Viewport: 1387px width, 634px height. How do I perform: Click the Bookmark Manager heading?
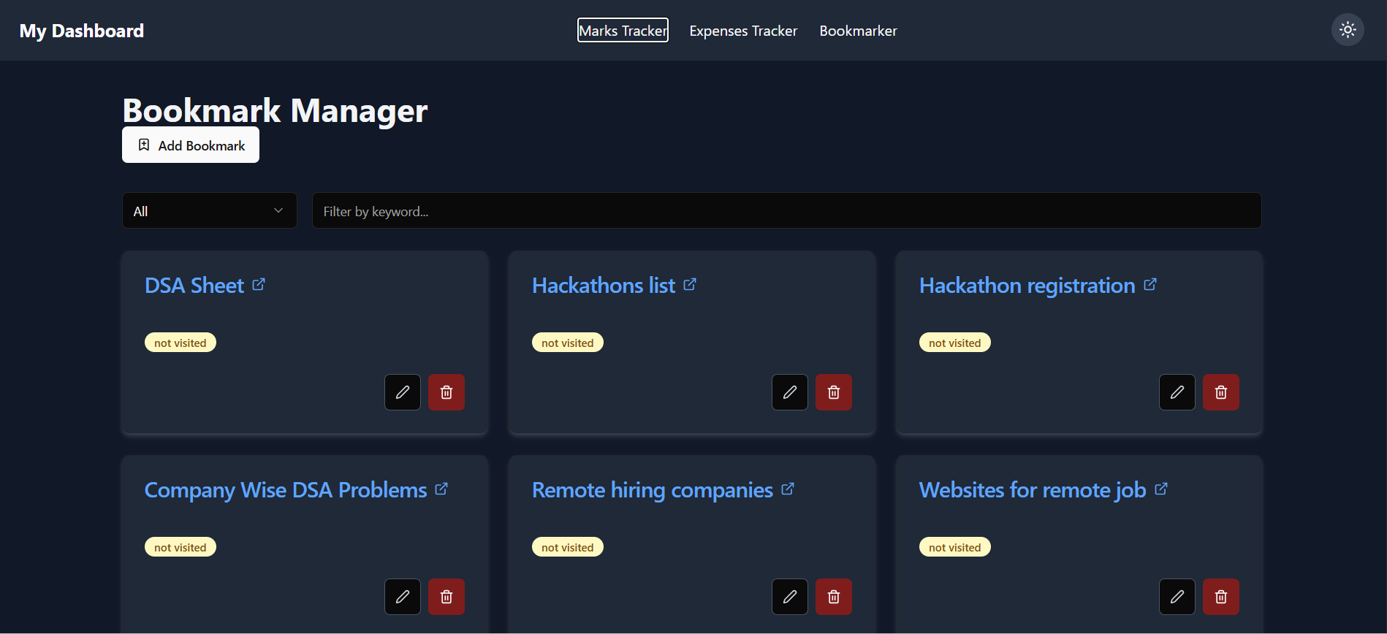pos(275,111)
